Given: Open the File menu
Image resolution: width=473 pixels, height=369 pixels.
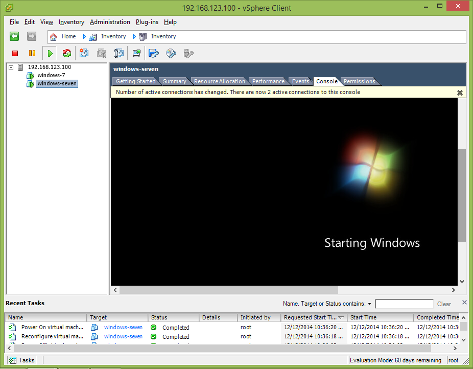Looking at the screenshot, I should tap(14, 22).
